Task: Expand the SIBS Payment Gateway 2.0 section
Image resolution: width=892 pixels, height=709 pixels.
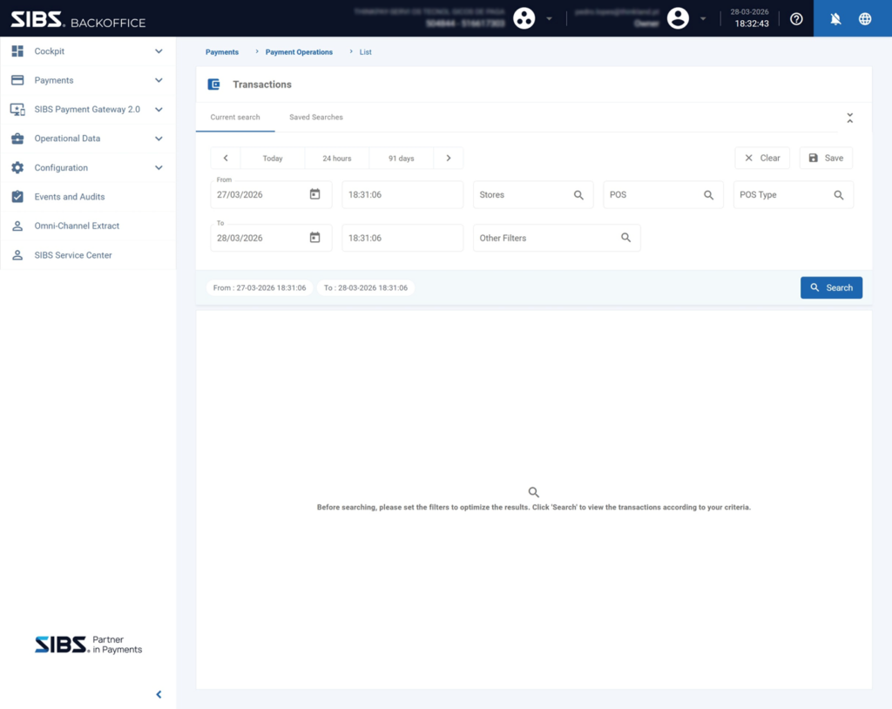Action: pyautogui.click(x=159, y=110)
